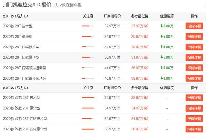Open calculator icon for 改款 28T 豪华型
The image size is (206, 134).
(119, 108)
